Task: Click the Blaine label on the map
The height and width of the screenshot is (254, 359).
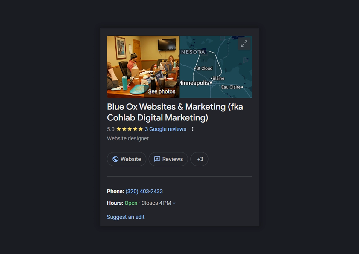Action: click(218, 78)
